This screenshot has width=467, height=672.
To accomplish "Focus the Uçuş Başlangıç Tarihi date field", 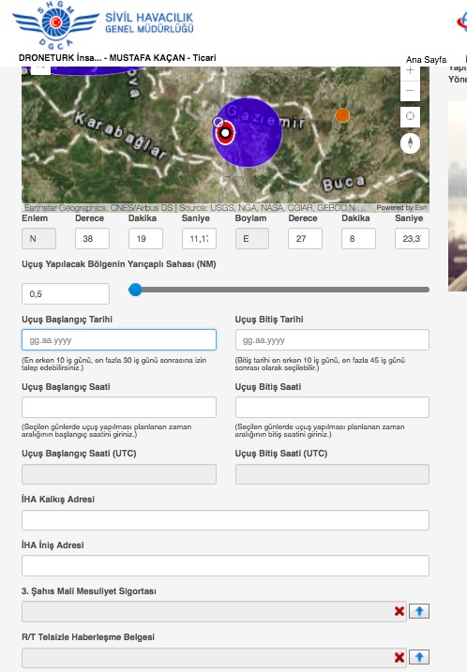I will tap(119, 340).
